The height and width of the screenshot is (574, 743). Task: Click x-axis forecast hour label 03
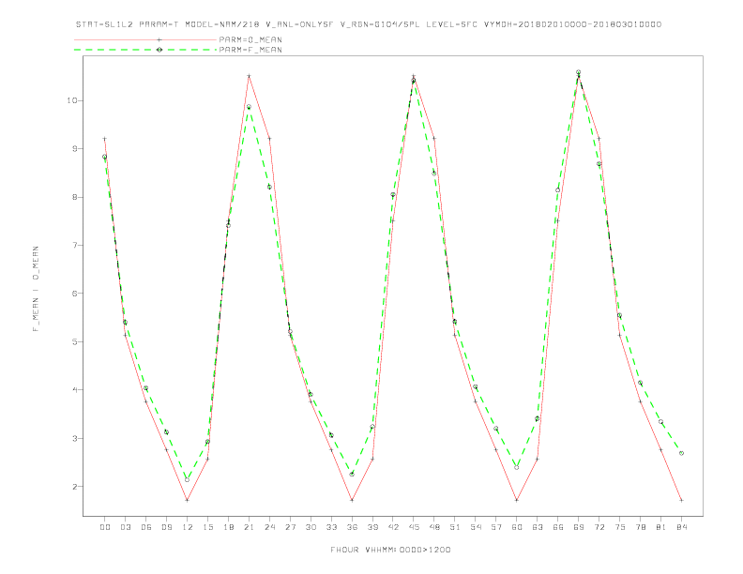125,527
